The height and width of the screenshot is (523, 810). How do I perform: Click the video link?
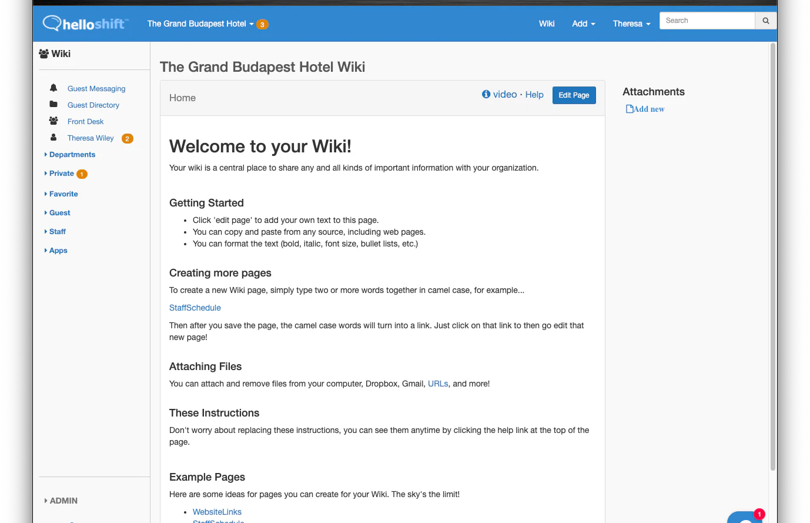[x=505, y=94]
